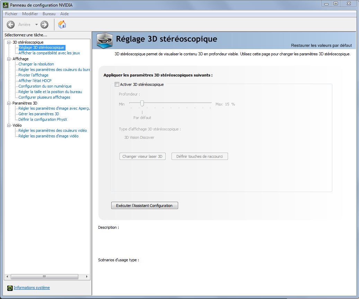Viewport: 359px width, 299px height.
Task: Select Pivoter l'affichage task
Action: pos(33,75)
